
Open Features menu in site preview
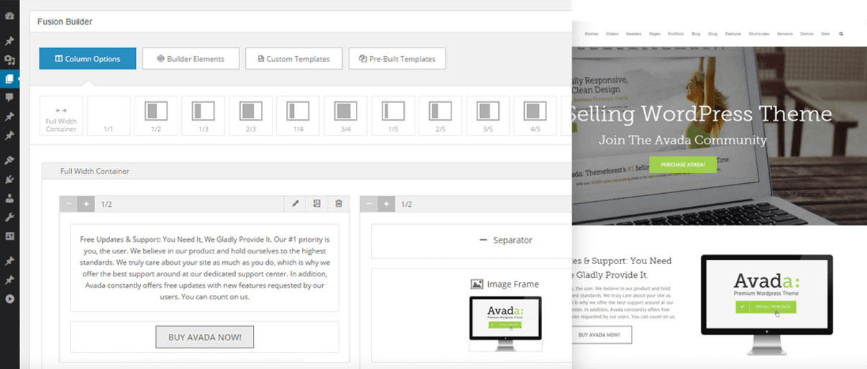[x=733, y=34]
